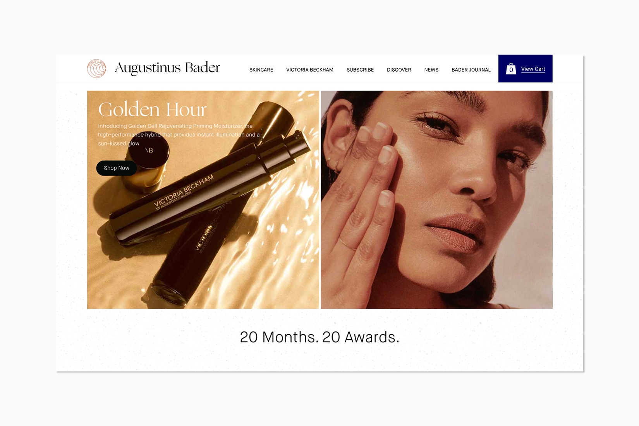This screenshot has width=639, height=426.
Task: Click the View Cart link
Action: 533,69
